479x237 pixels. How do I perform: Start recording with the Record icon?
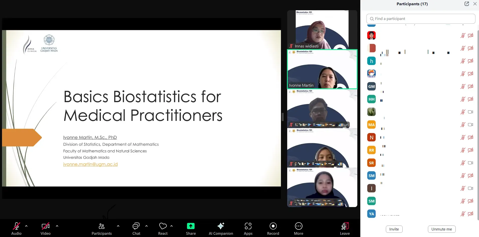[273, 226]
